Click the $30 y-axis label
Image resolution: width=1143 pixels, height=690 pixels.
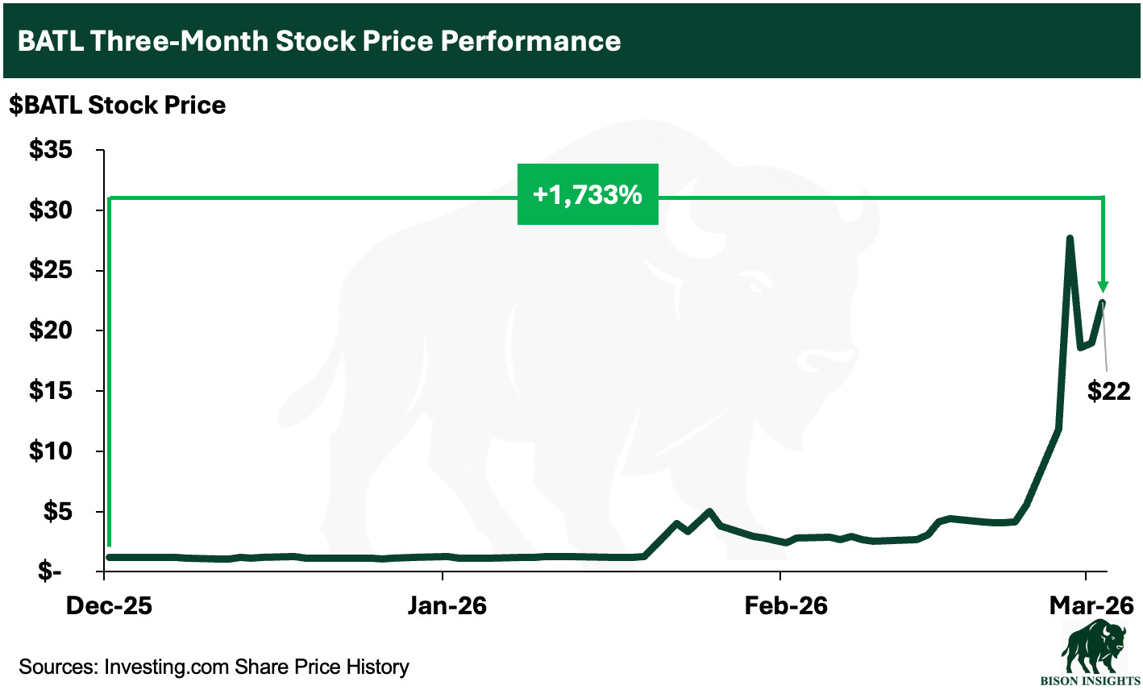[51, 210]
